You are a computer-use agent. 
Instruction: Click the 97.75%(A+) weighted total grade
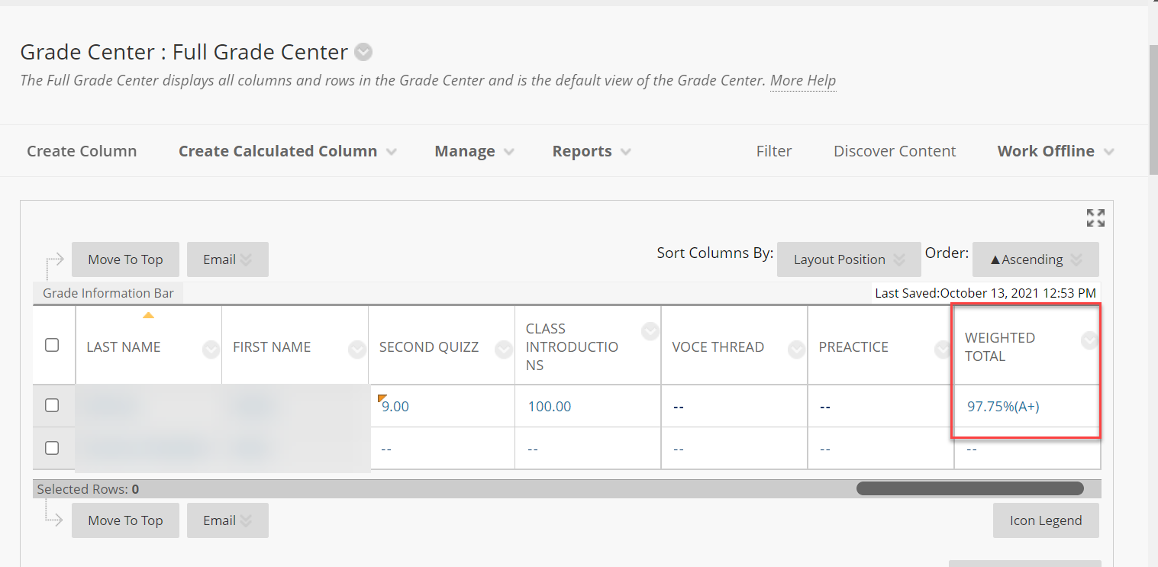pos(1003,406)
